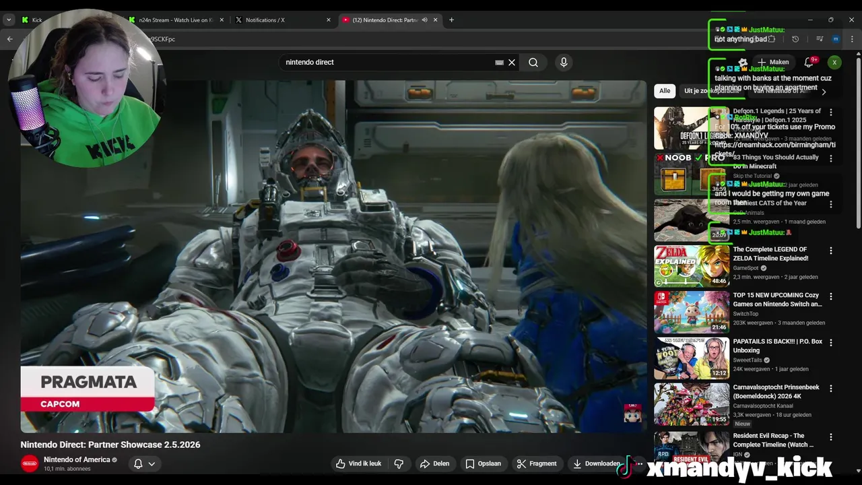Select the Alle filter chip
Image resolution: width=862 pixels, height=485 pixels.
[665, 91]
